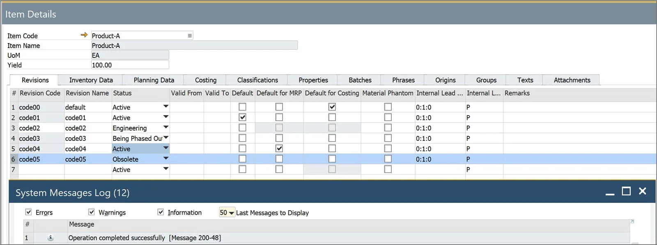
Task: Click the Status column header
Action: click(x=140, y=93)
